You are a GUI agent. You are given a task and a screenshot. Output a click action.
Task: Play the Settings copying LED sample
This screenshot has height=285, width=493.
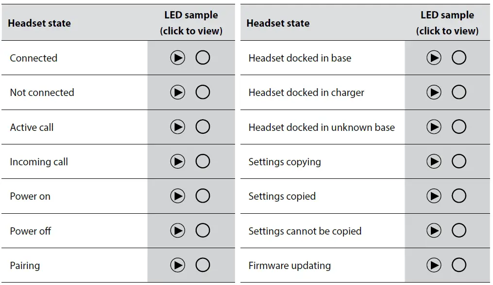[434, 161]
